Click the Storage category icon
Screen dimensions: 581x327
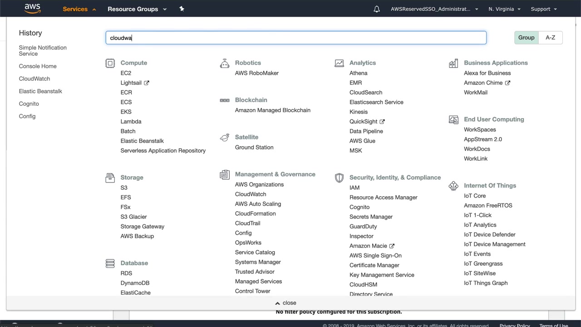[x=110, y=178]
